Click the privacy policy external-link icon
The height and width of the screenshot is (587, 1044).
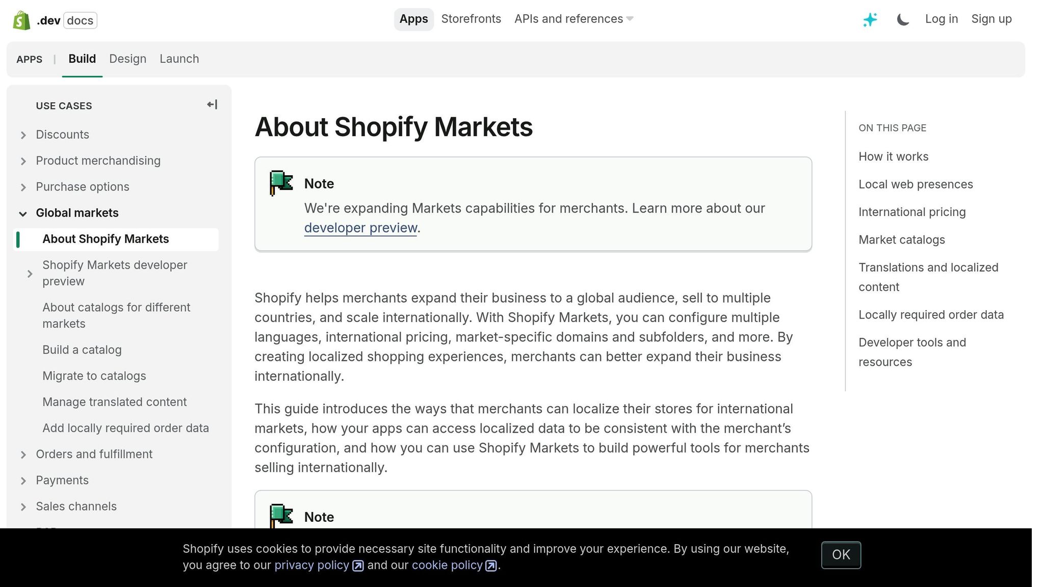pos(357,566)
